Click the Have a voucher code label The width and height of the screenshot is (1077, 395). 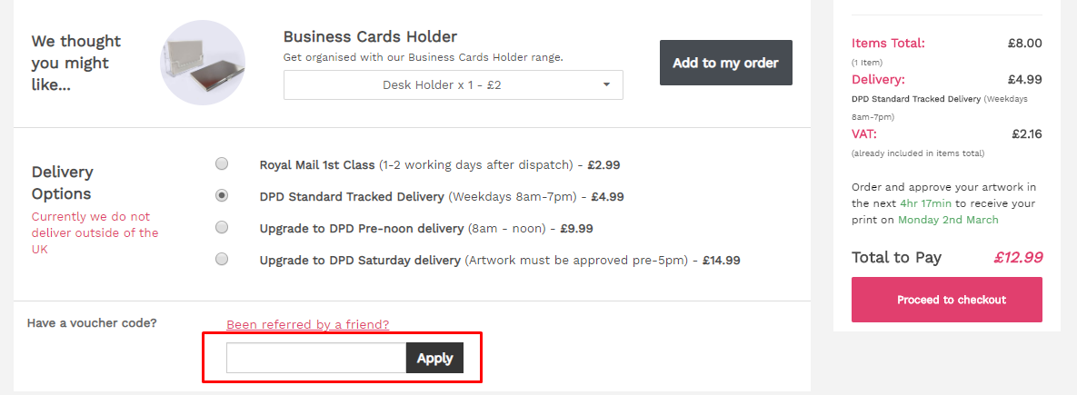click(x=92, y=322)
